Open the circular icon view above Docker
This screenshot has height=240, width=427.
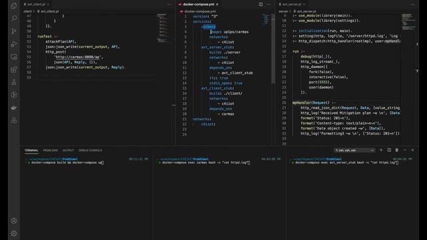[x=14, y=95]
